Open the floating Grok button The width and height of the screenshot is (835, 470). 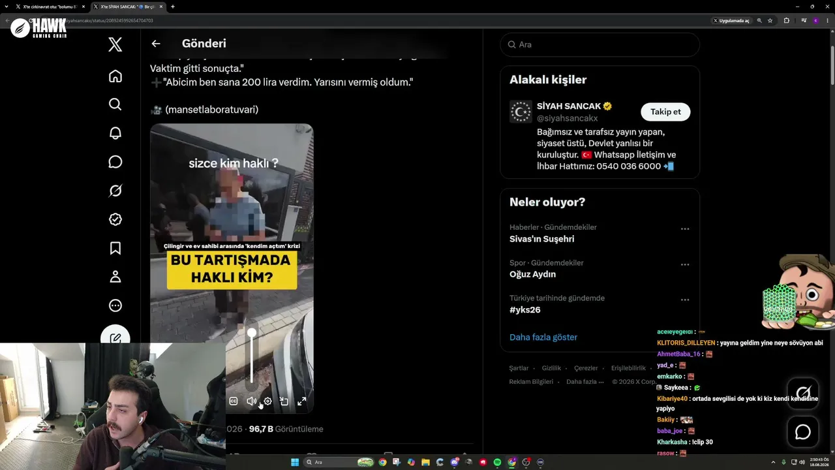(x=803, y=394)
